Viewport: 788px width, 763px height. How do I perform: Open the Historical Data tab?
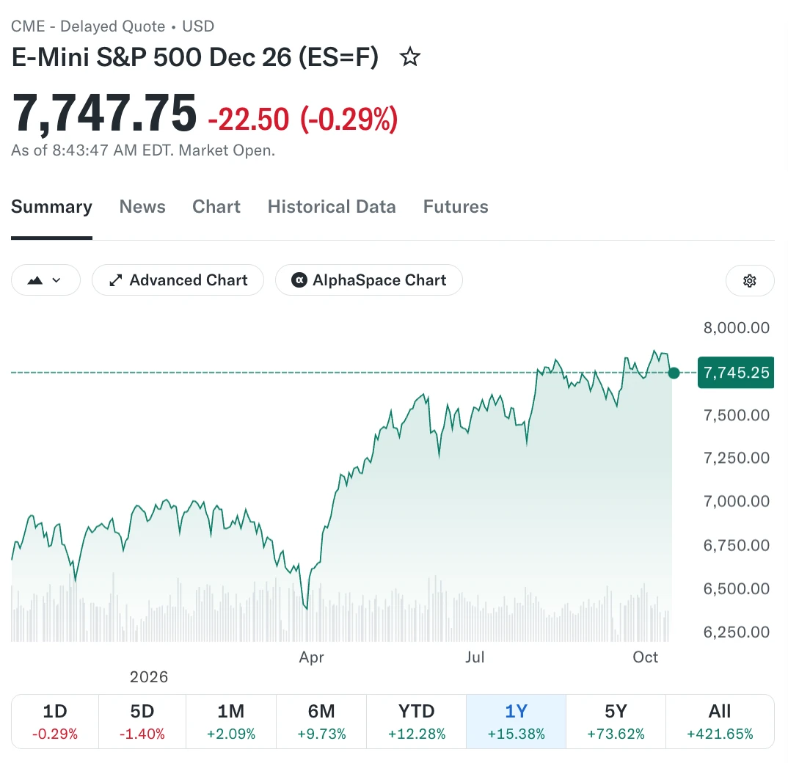[332, 207]
